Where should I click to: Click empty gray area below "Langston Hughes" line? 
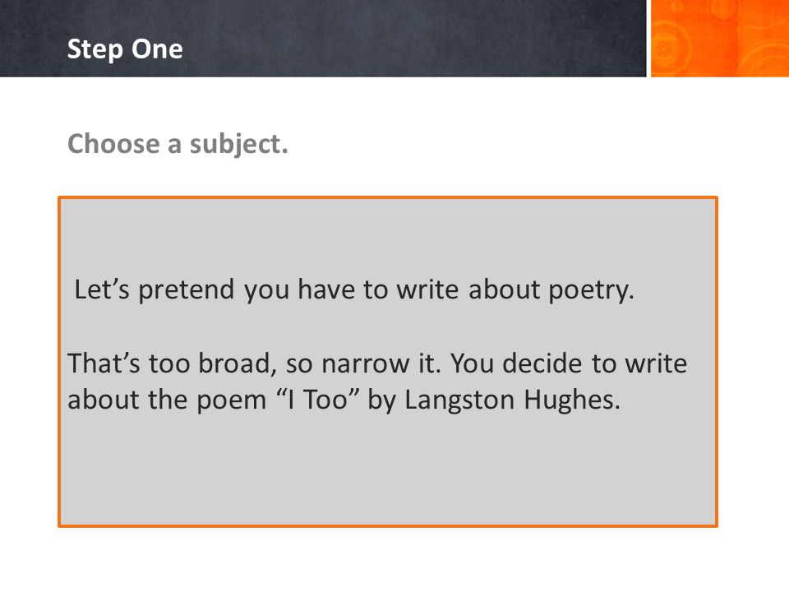(x=387, y=470)
